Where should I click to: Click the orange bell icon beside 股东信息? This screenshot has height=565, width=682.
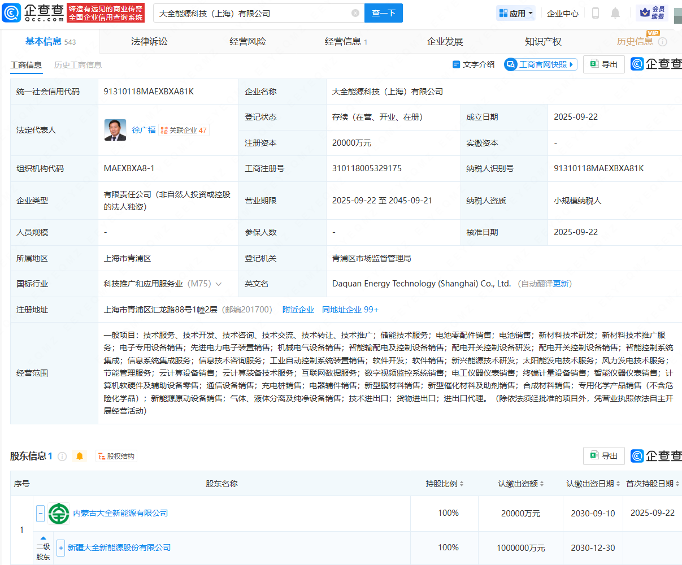[80, 456]
